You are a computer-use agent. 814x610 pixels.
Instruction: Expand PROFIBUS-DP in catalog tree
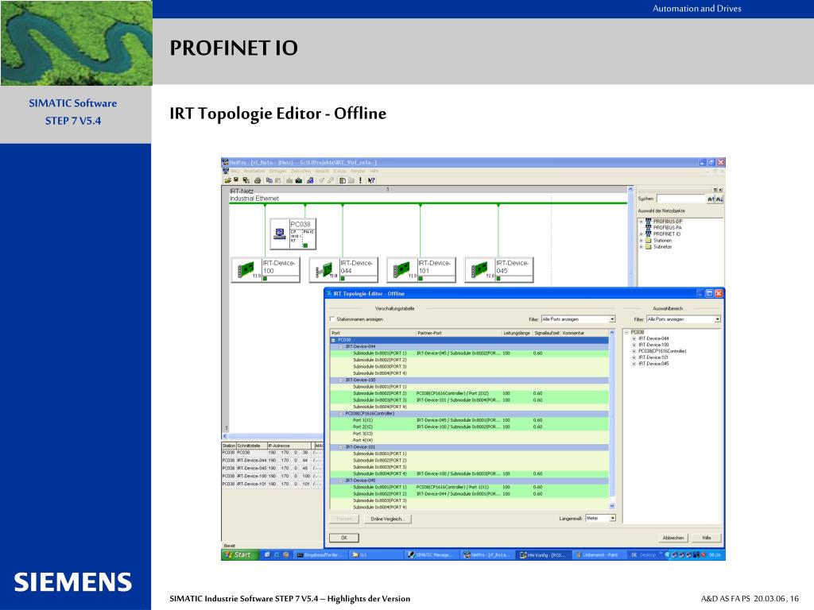click(642, 222)
